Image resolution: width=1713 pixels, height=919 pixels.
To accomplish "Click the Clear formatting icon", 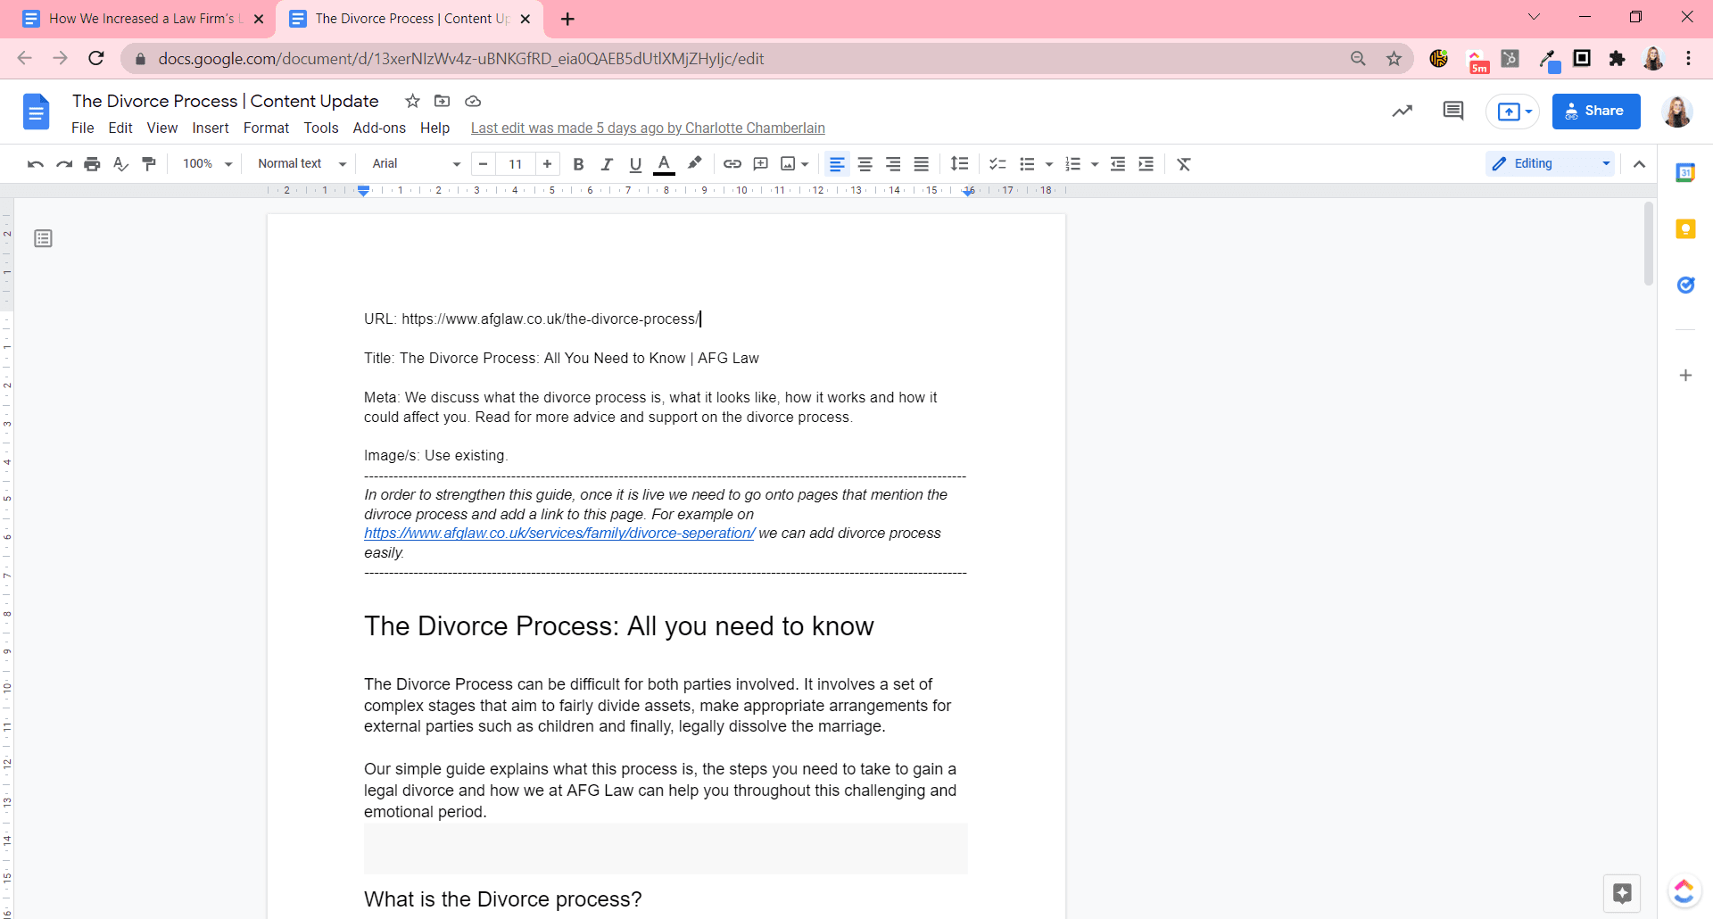I will point(1184,164).
